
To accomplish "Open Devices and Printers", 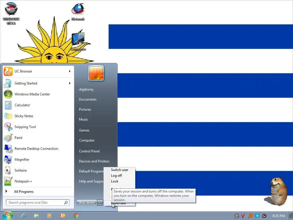I will [x=94, y=161].
